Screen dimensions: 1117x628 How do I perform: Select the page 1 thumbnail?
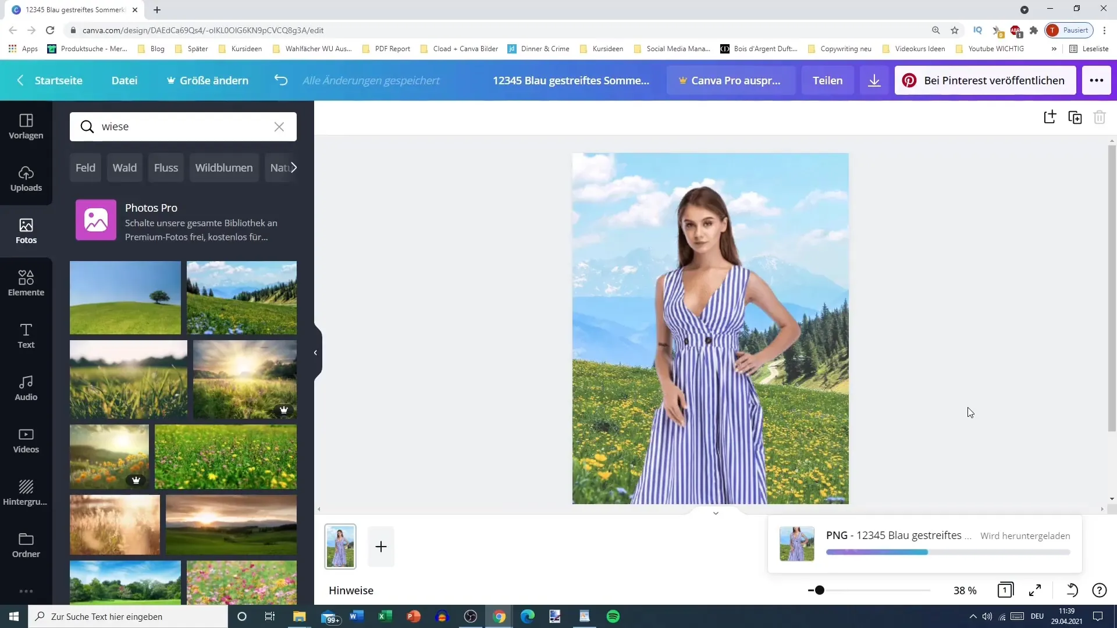(x=340, y=546)
